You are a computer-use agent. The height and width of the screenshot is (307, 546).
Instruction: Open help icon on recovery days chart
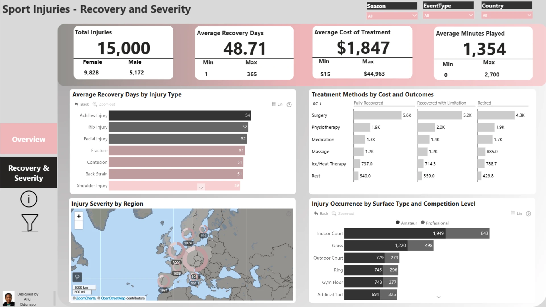[x=289, y=105]
